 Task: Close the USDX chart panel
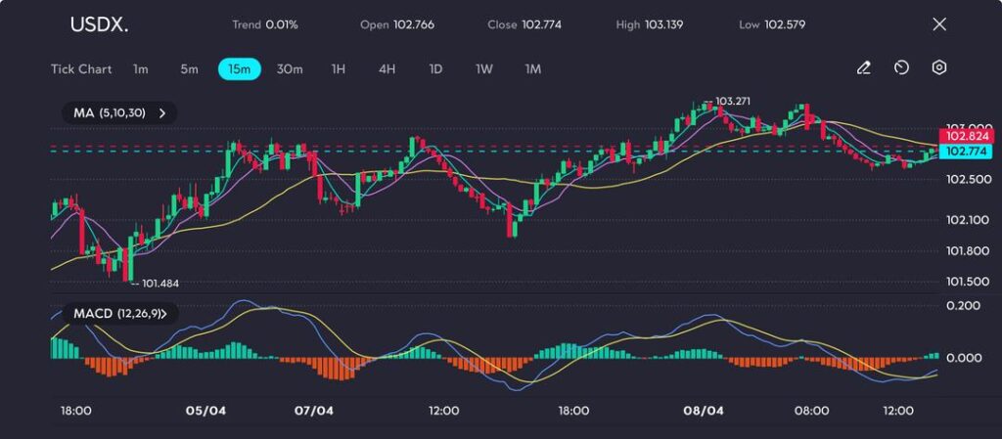click(x=939, y=24)
